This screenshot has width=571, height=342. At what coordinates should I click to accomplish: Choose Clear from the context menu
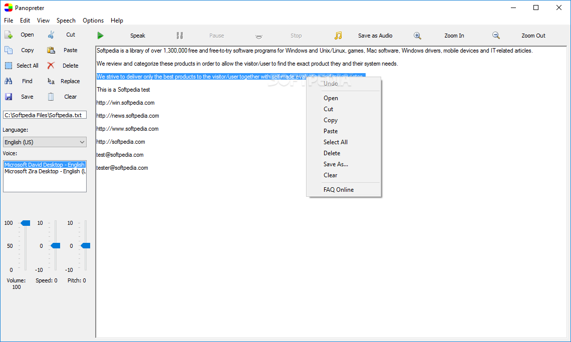344,175
